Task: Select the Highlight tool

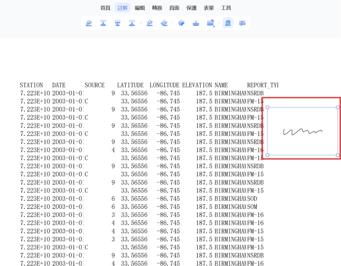Action: click(x=89, y=23)
